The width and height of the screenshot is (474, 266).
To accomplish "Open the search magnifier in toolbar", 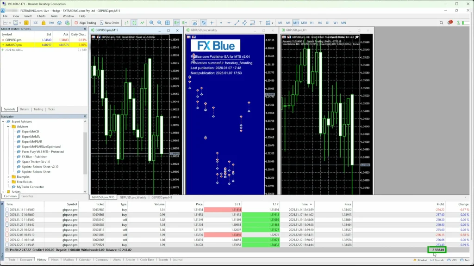I will [x=441, y=23].
